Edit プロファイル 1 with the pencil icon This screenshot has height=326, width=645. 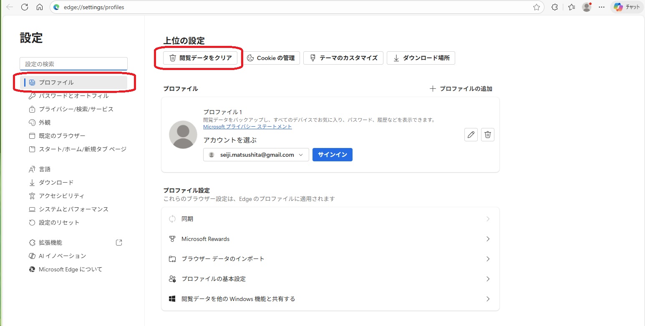point(471,135)
